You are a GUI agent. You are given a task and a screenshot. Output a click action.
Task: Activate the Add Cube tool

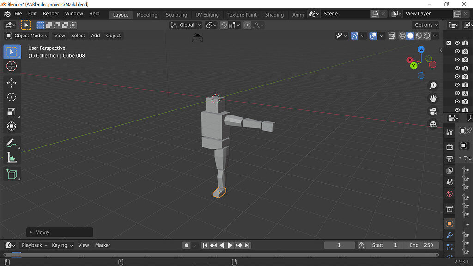pos(12,174)
